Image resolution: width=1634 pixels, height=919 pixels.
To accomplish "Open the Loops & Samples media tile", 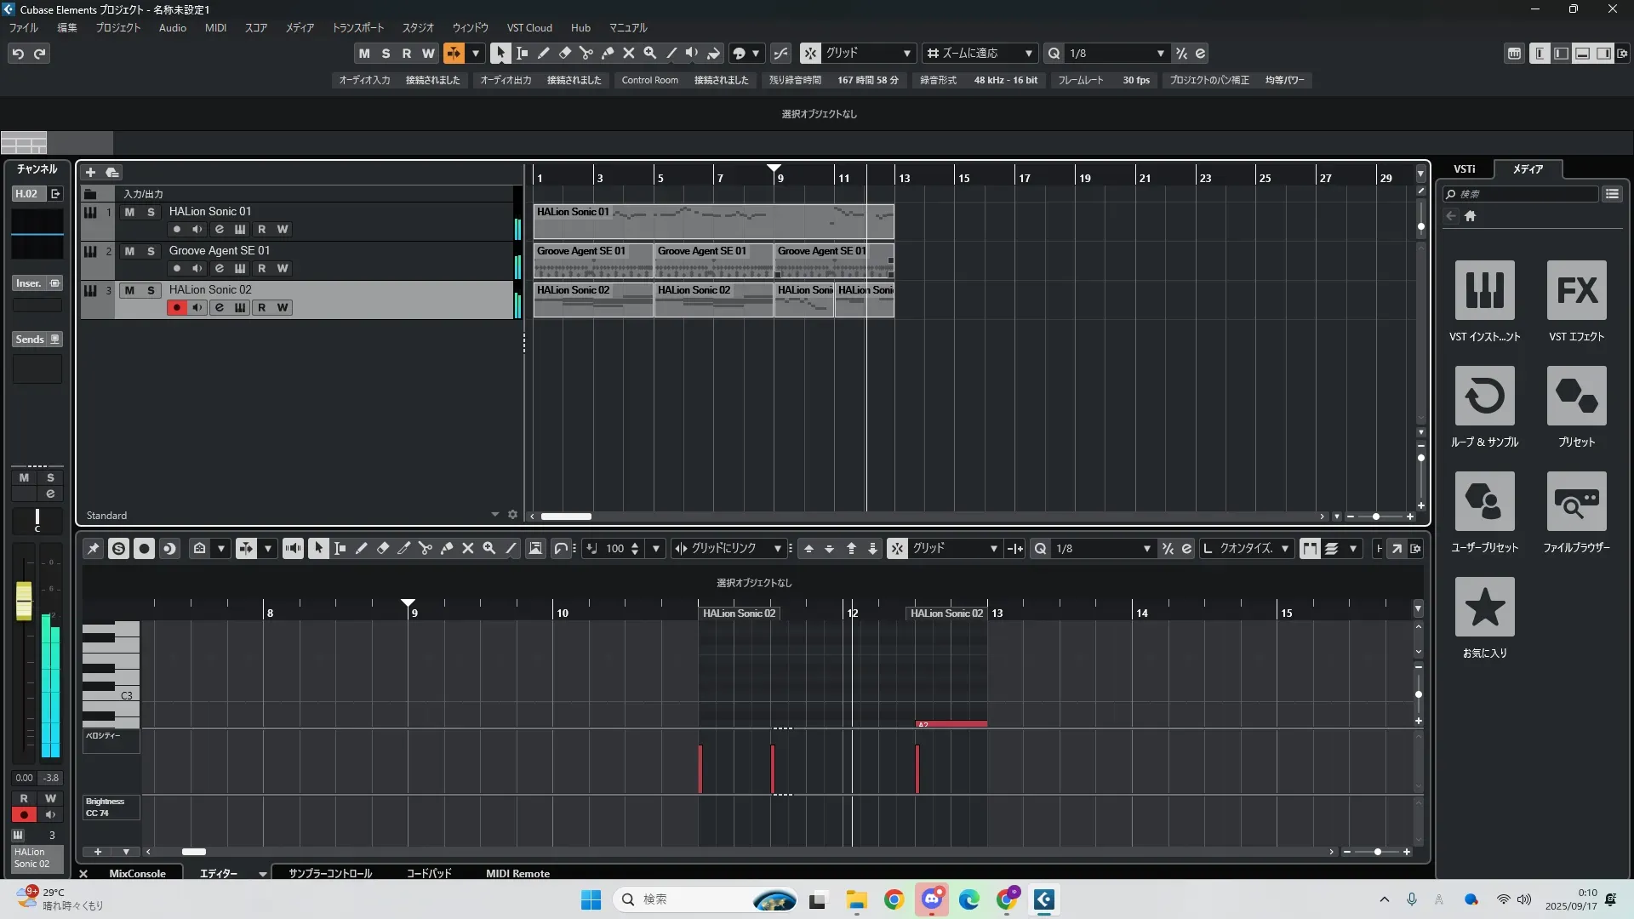I will (1484, 397).
